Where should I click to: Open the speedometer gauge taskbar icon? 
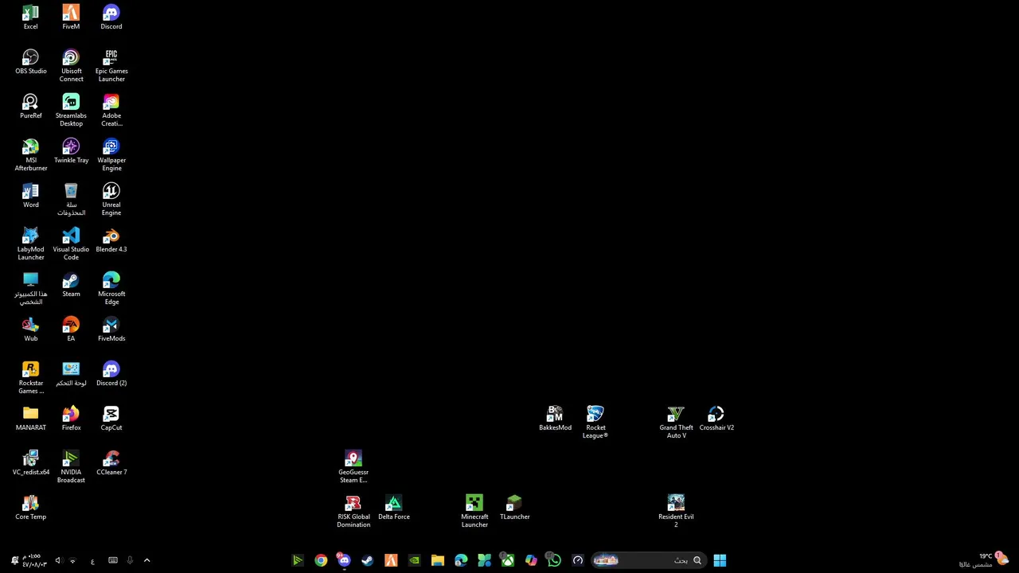point(578,560)
